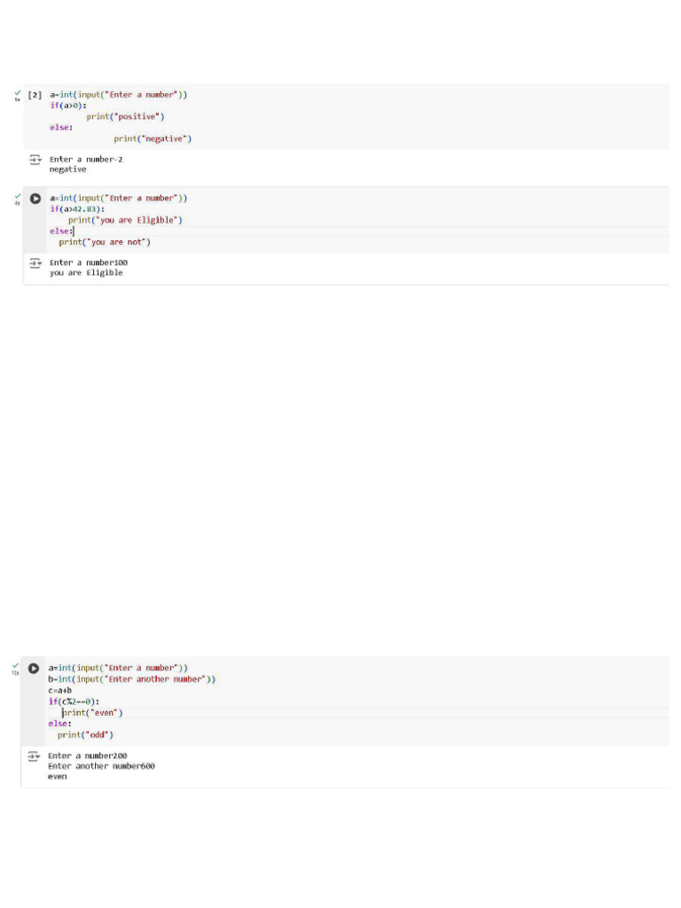Click the print("you are Eligible") line
The width and height of the screenshot is (681, 908).
click(125, 220)
